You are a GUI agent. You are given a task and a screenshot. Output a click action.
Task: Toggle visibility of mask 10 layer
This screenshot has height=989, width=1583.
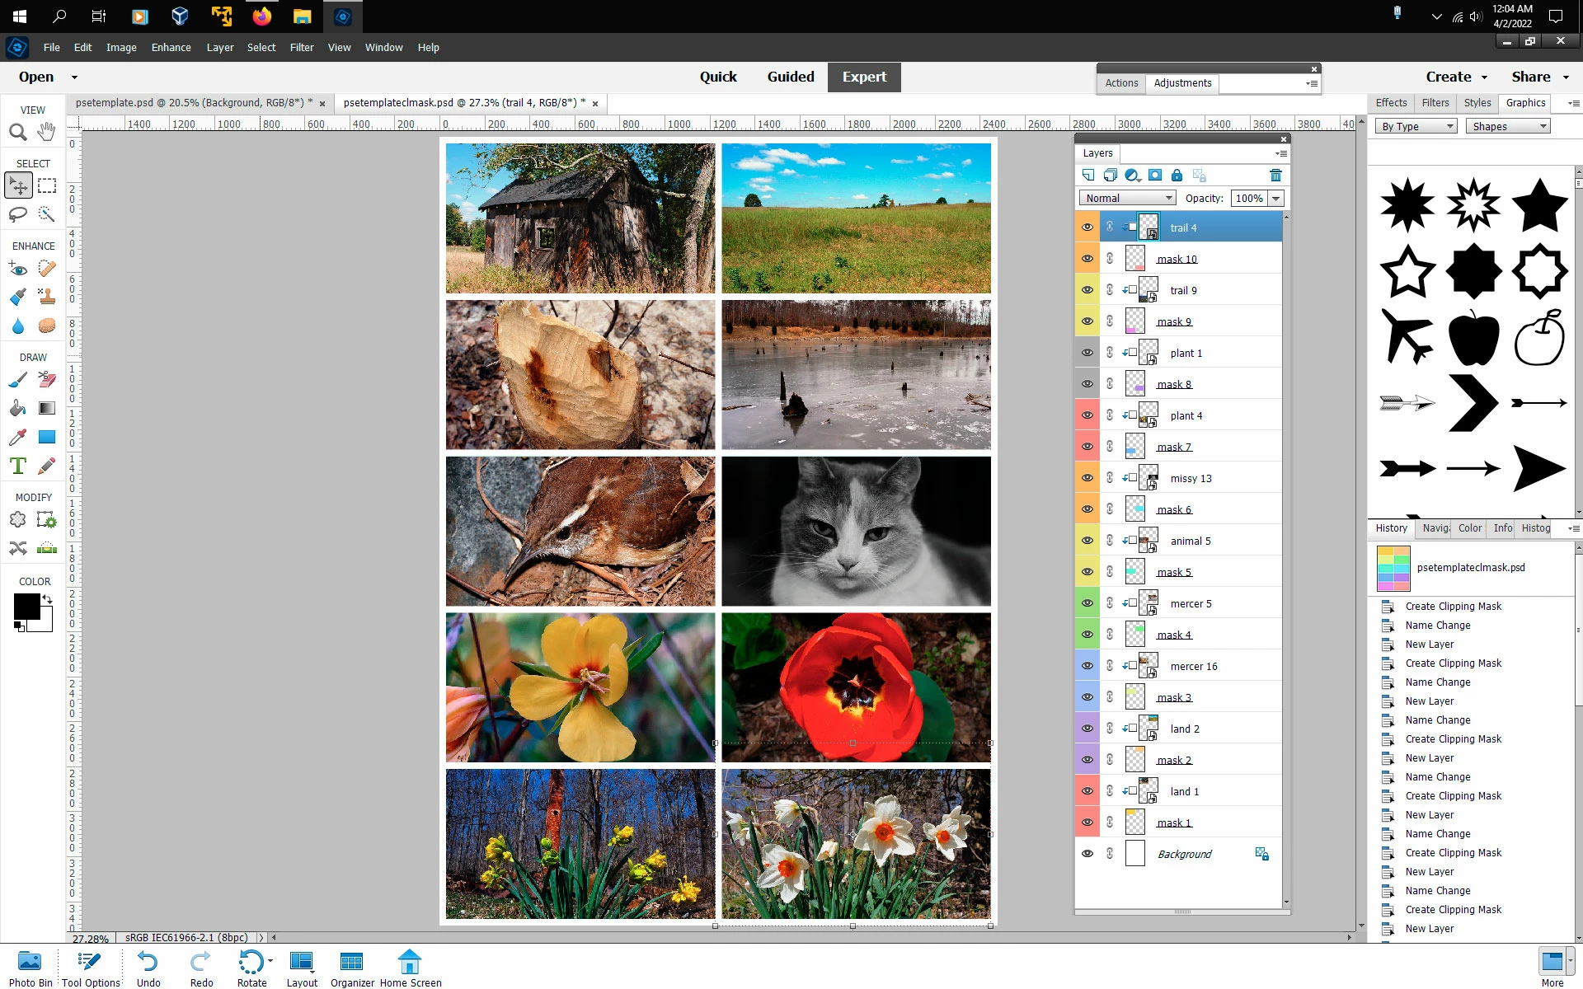click(1087, 259)
